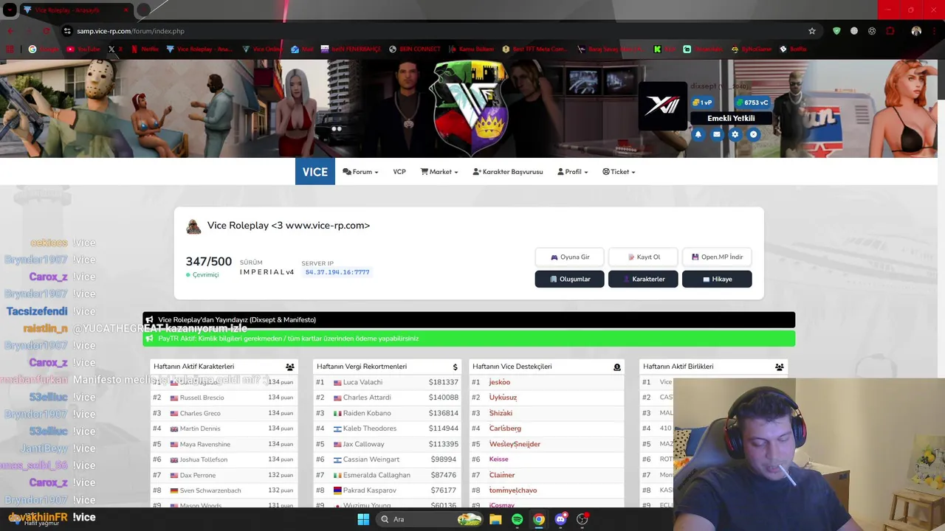Select Maya Ravenshine in active characters list

click(205, 444)
